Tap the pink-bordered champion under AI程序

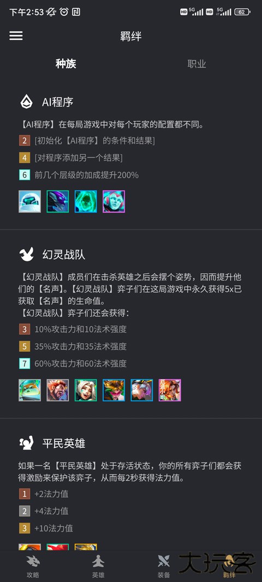(x=114, y=202)
